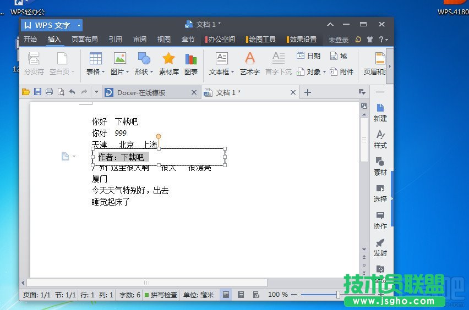Insert a text box (文本框)
469x310 pixels.
tap(221, 64)
